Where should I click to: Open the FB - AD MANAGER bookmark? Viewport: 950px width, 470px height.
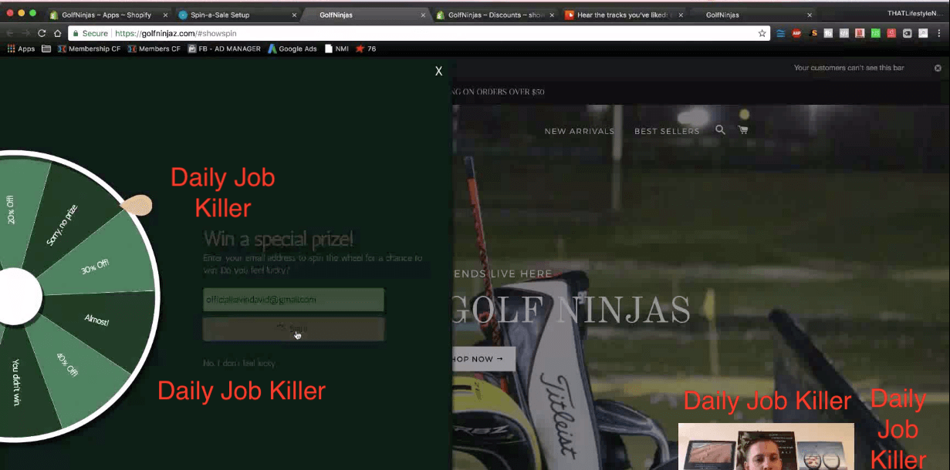225,49
